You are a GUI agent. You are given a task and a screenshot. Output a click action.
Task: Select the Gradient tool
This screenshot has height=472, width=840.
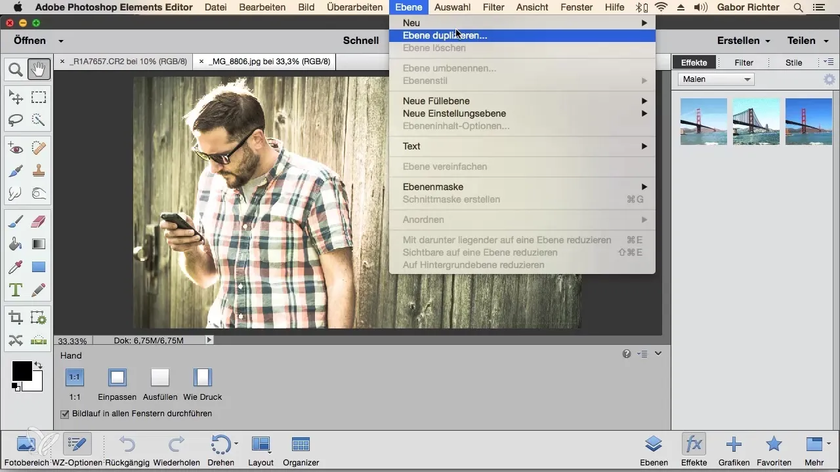[39, 245]
